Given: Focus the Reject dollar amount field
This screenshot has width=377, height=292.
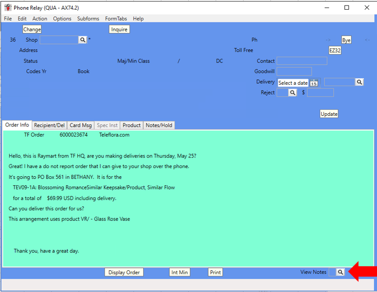Looking at the screenshot, I should point(320,93).
